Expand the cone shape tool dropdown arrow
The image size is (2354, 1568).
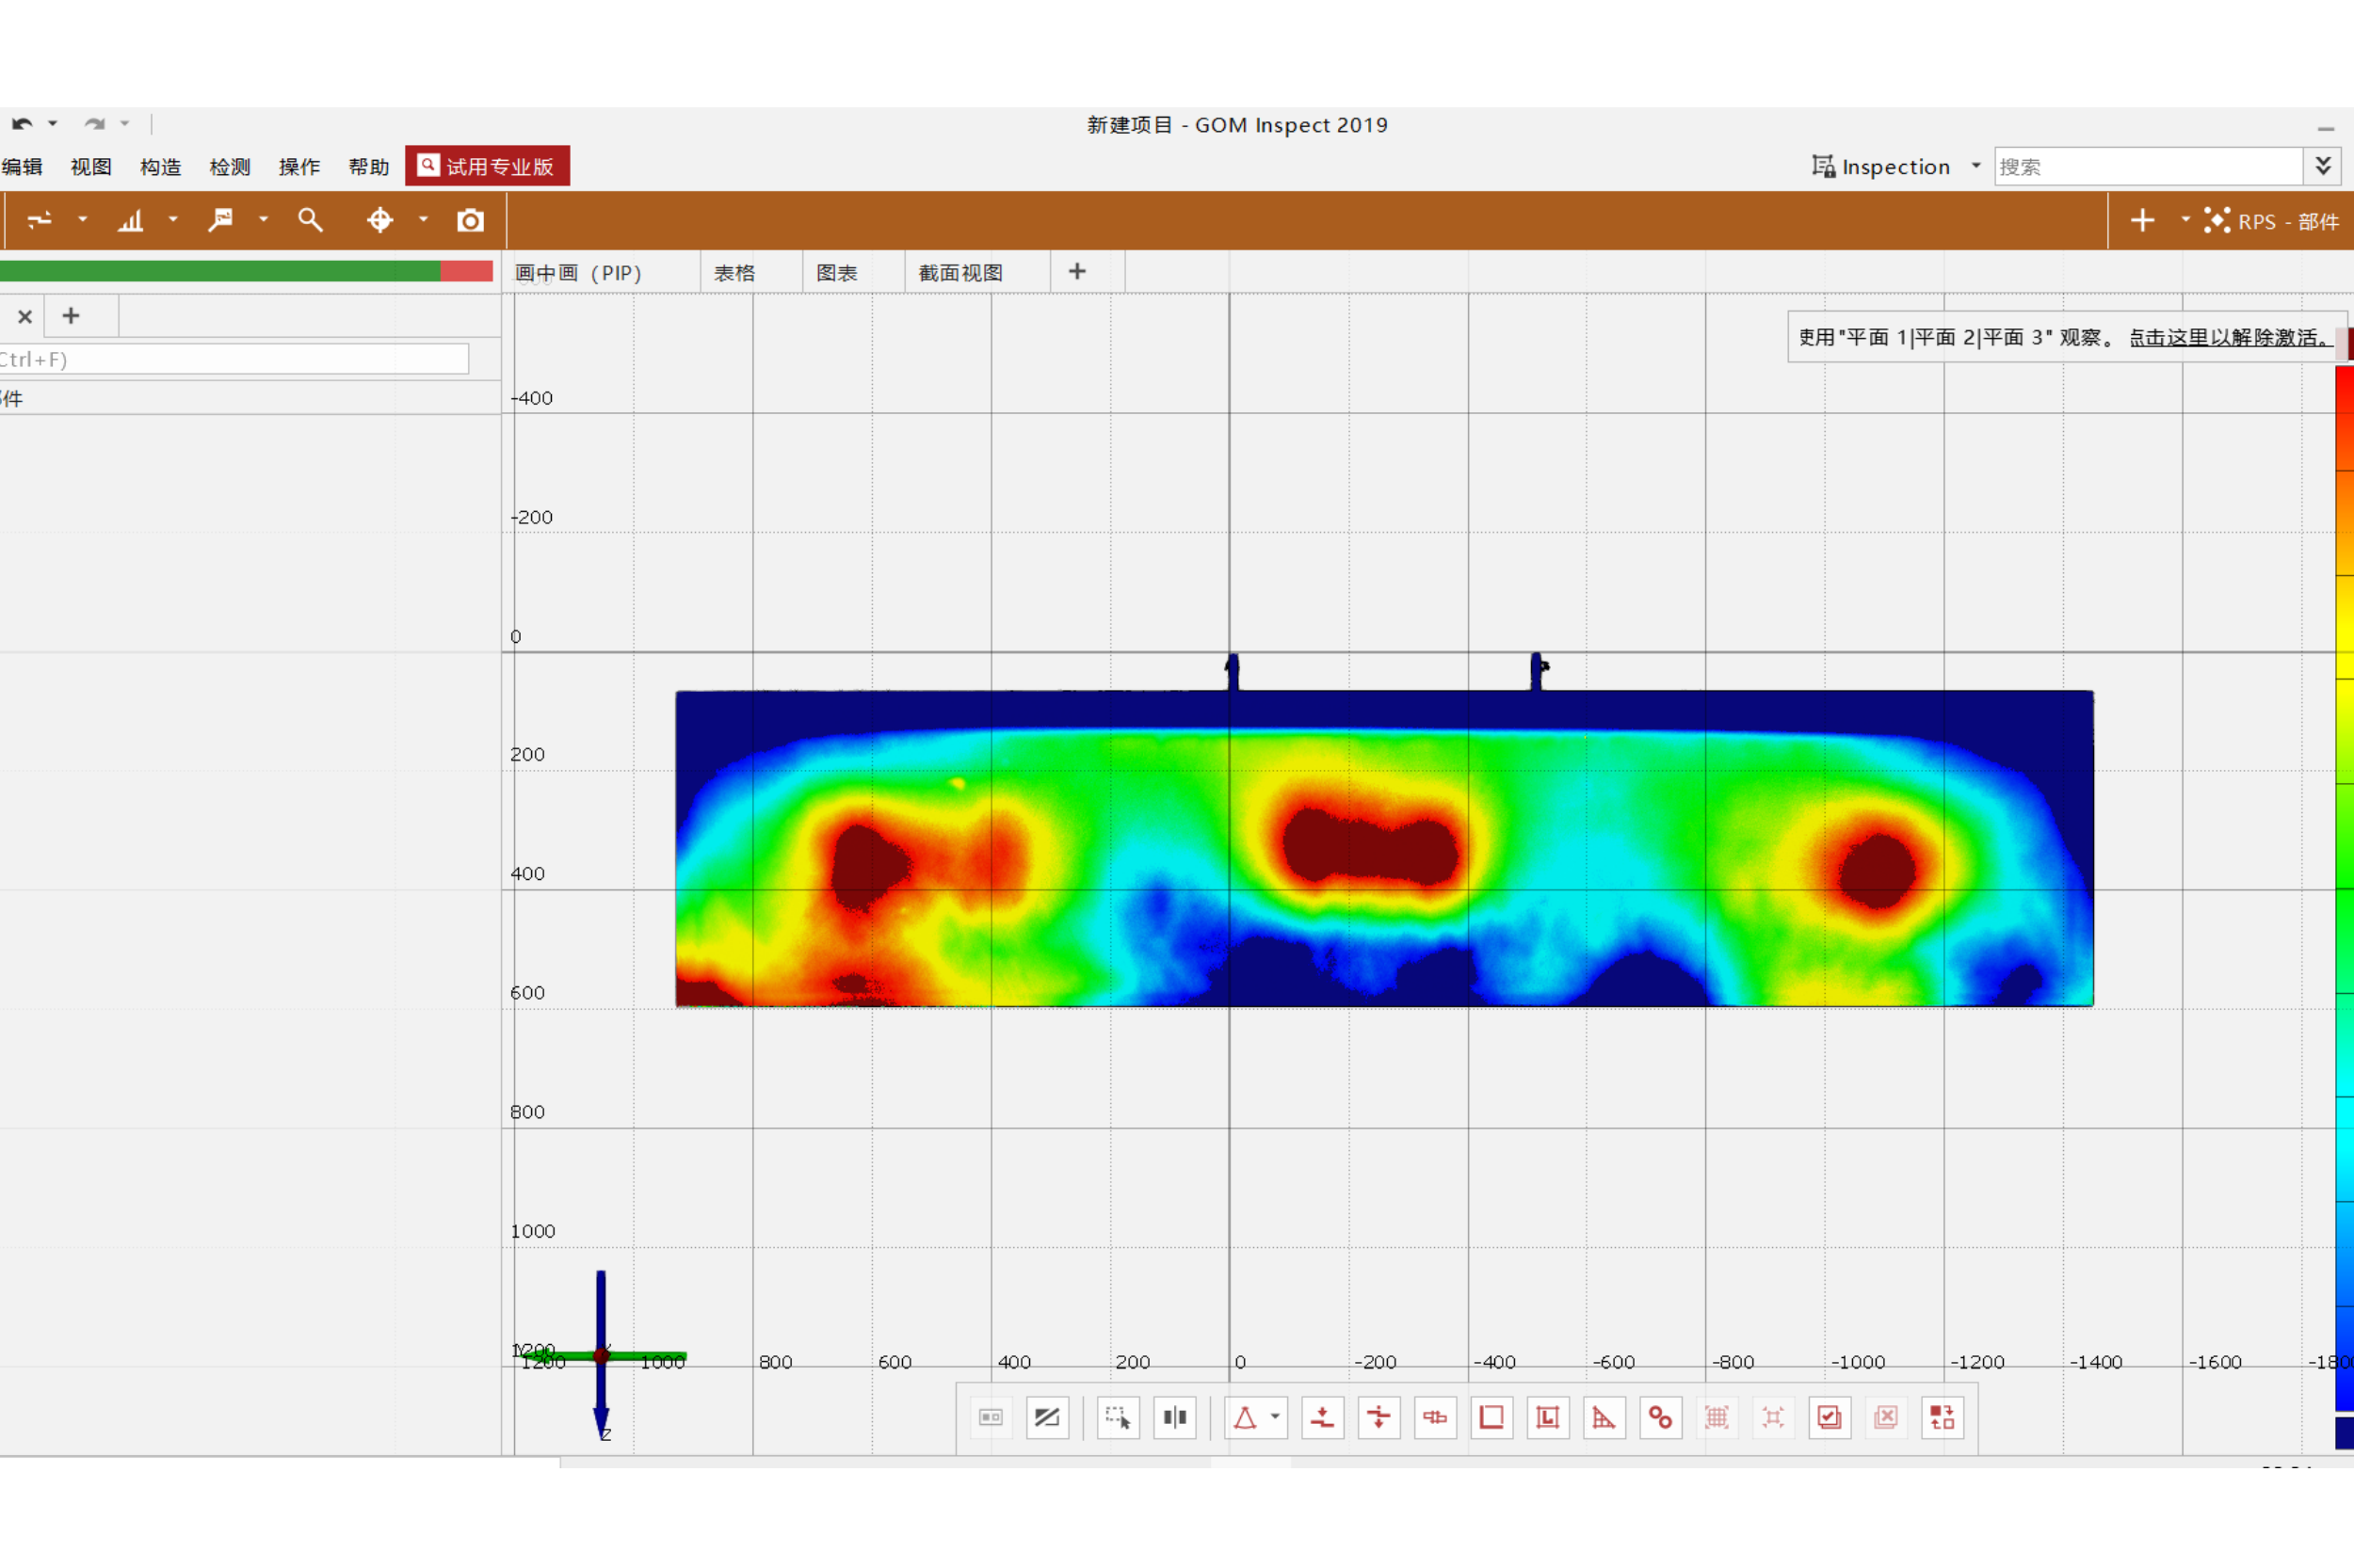point(1275,1417)
